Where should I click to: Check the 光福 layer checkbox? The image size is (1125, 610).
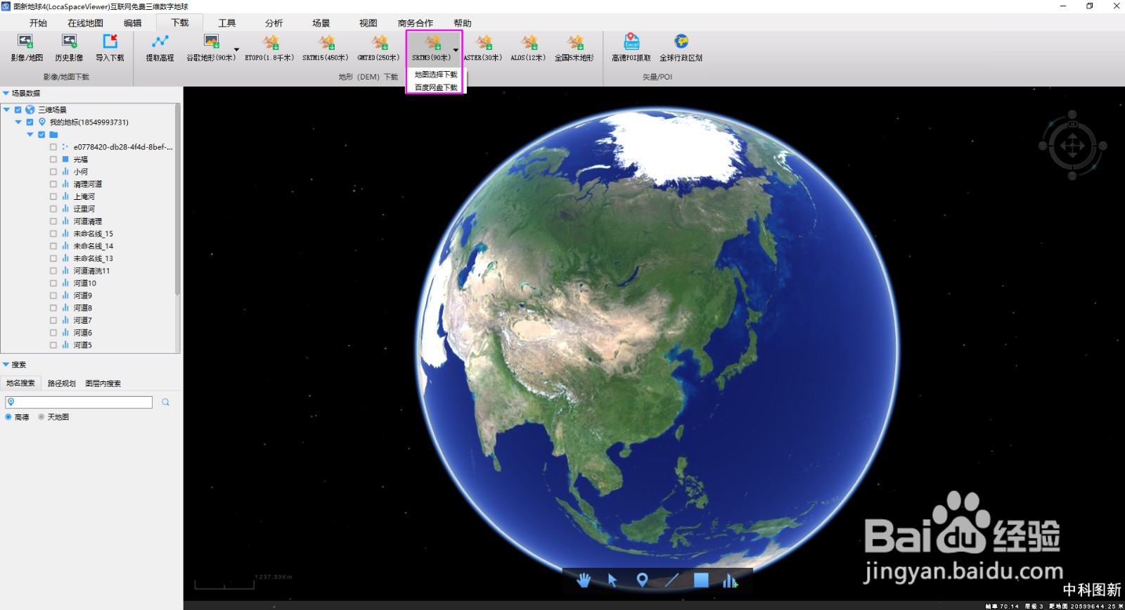53,160
